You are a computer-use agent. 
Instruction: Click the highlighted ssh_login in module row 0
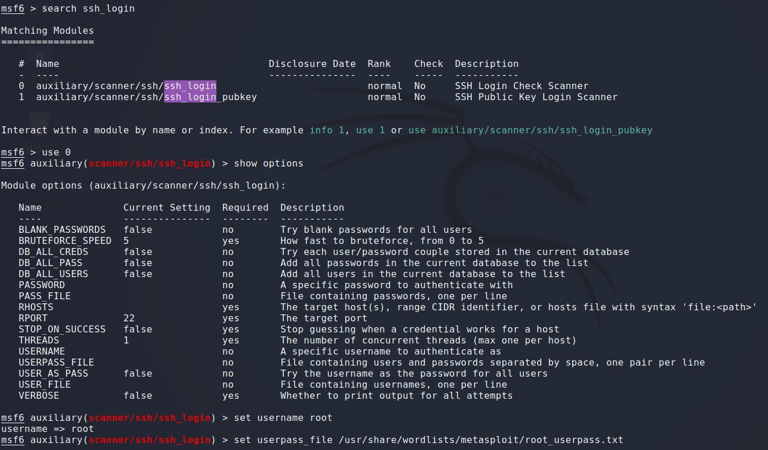(x=190, y=86)
